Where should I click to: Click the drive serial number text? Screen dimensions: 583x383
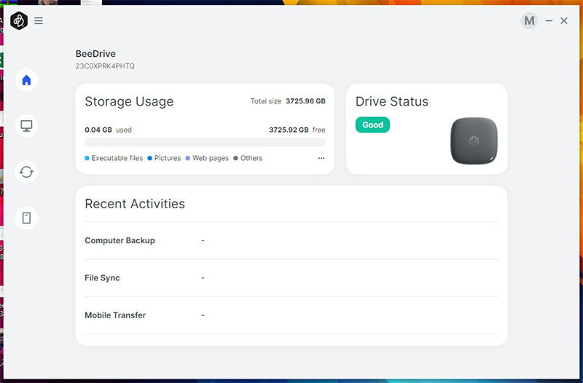click(105, 66)
